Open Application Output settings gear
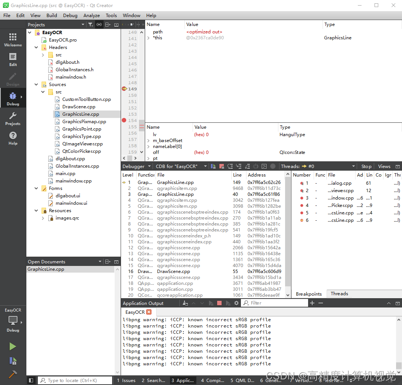Screen dimensions: 402x385 [236, 303]
